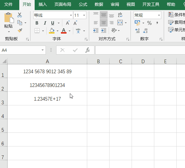Viewport: 185px width, 168px height.
Task: Apply accounting number format icon
Action: pos(137,23)
